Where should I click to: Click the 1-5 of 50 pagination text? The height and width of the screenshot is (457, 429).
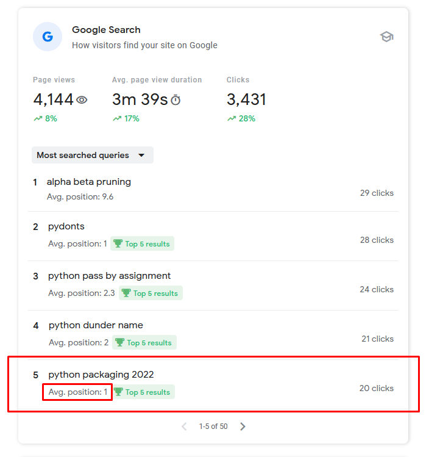tap(213, 426)
